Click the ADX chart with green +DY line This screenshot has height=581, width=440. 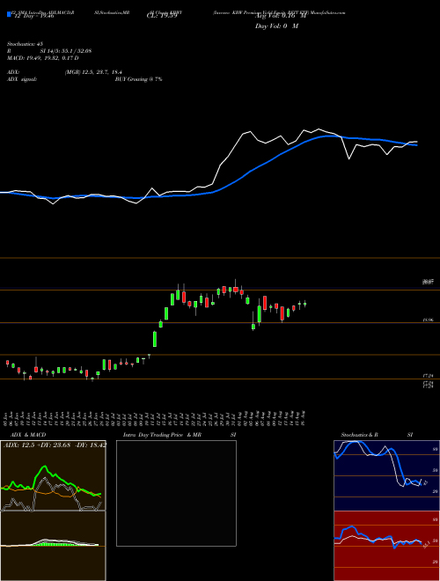click(53, 475)
